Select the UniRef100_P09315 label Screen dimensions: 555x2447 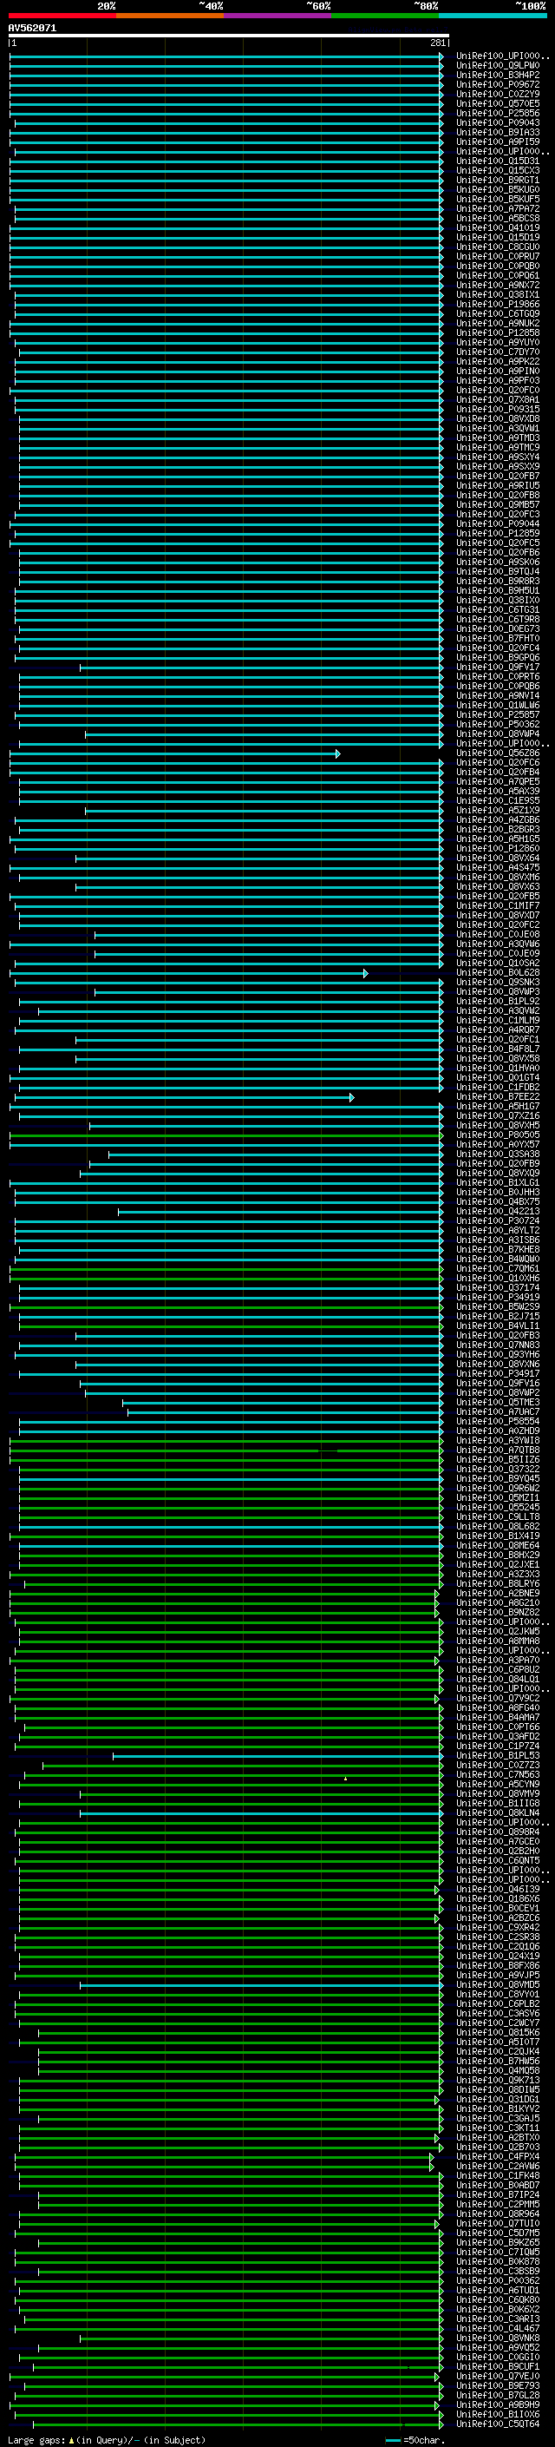point(498,410)
